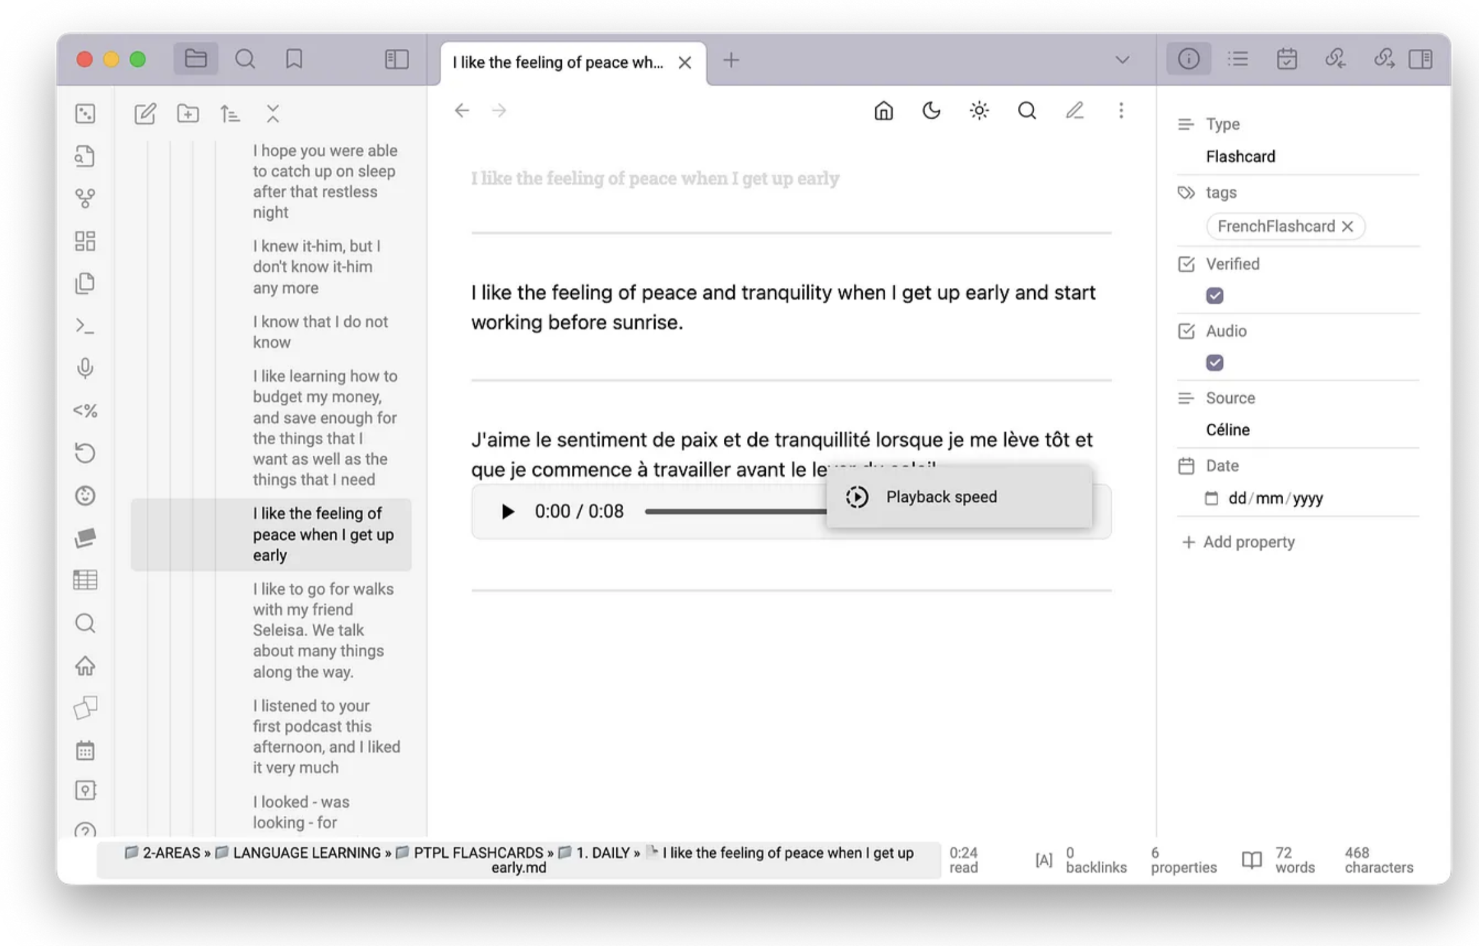1479x946 pixels.
Task: Click the home icon in note toolbar
Action: [883, 110]
